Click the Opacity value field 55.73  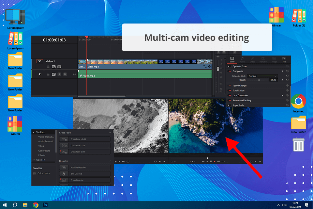tap(273, 80)
